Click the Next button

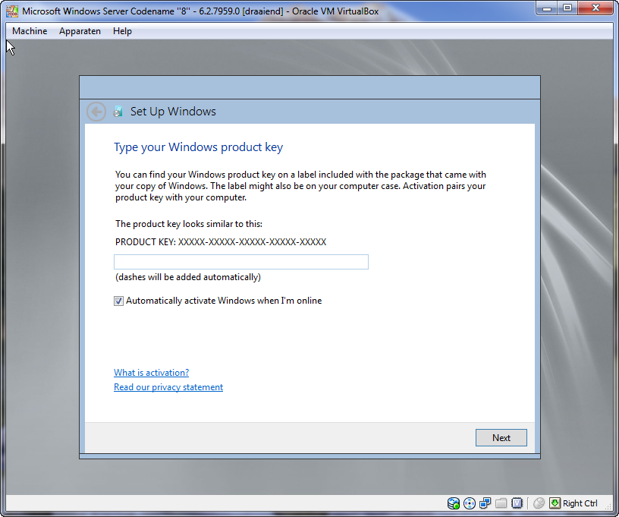coord(501,437)
